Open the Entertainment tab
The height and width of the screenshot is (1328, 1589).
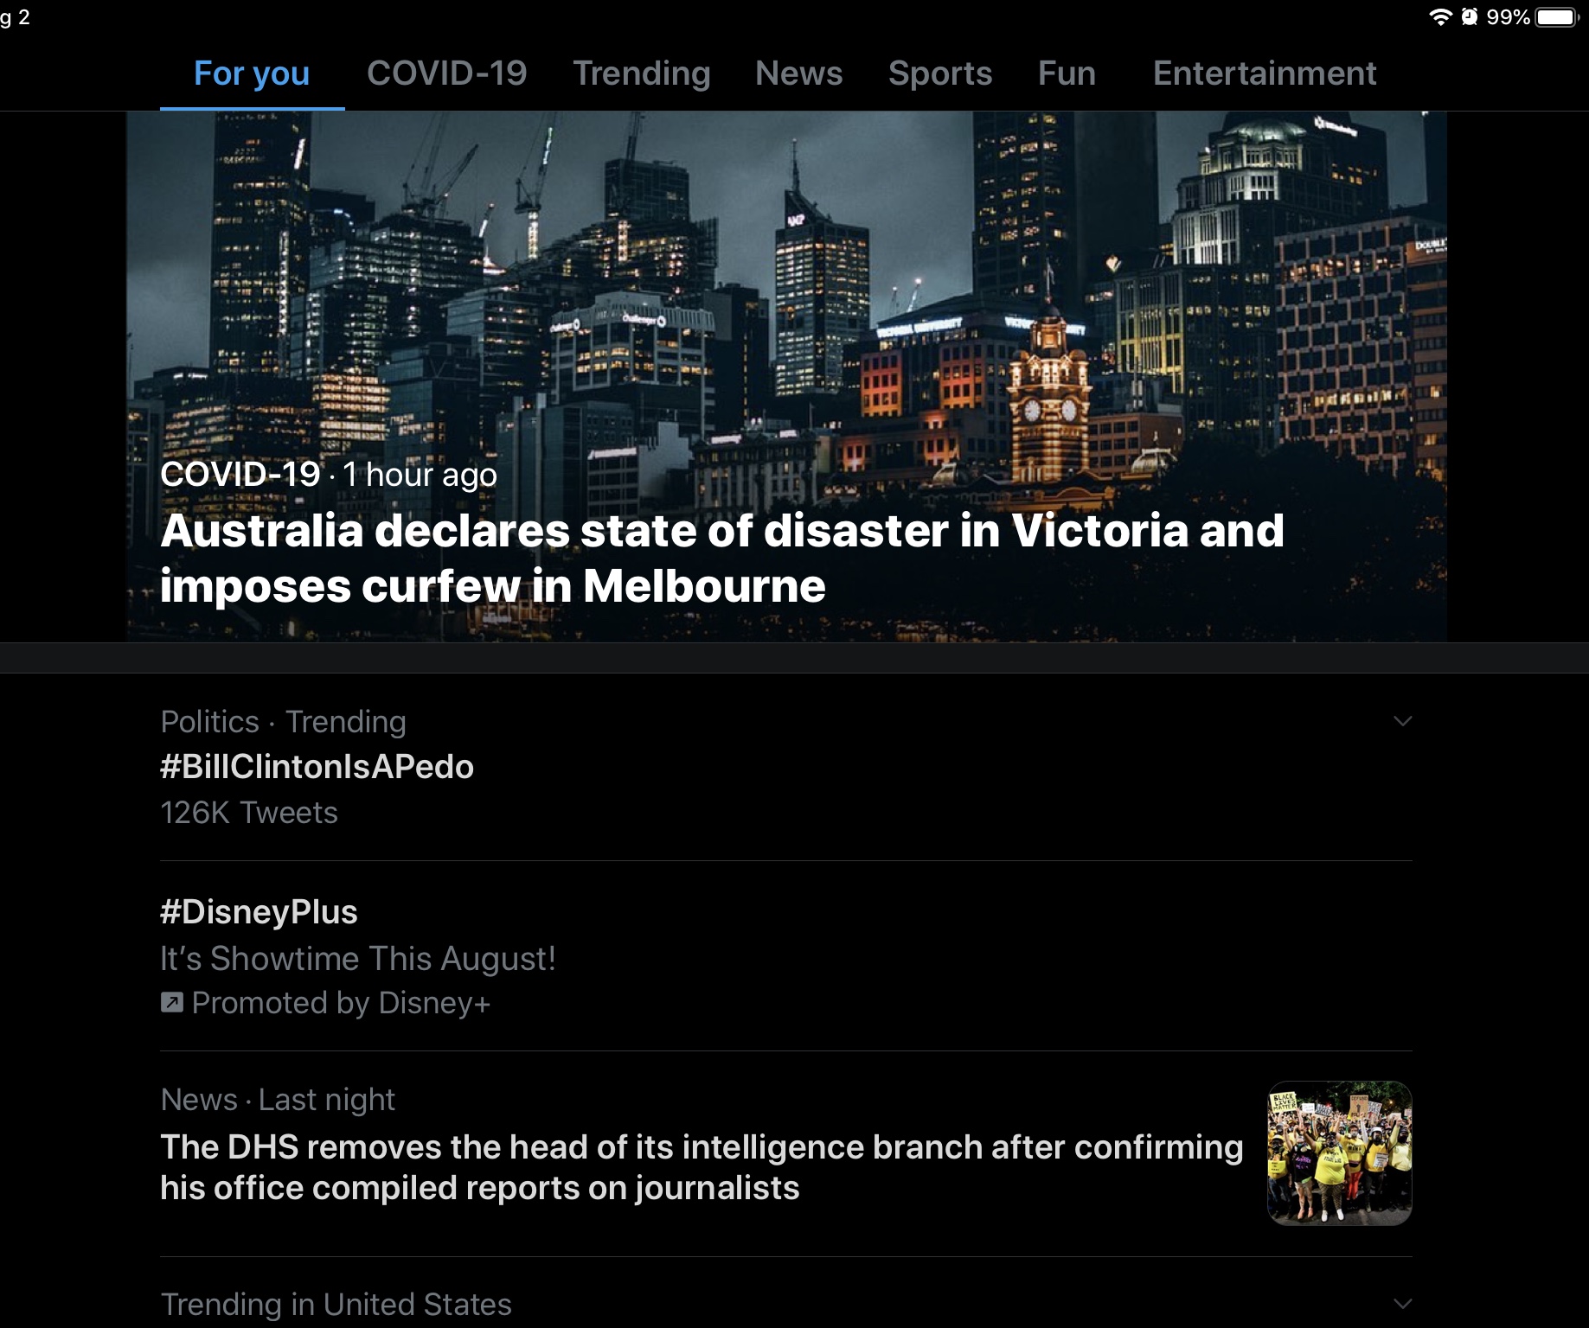click(1264, 74)
